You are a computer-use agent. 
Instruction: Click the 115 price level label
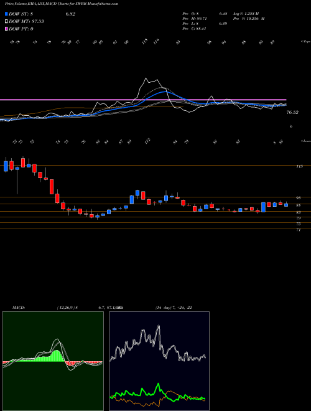point(300,166)
